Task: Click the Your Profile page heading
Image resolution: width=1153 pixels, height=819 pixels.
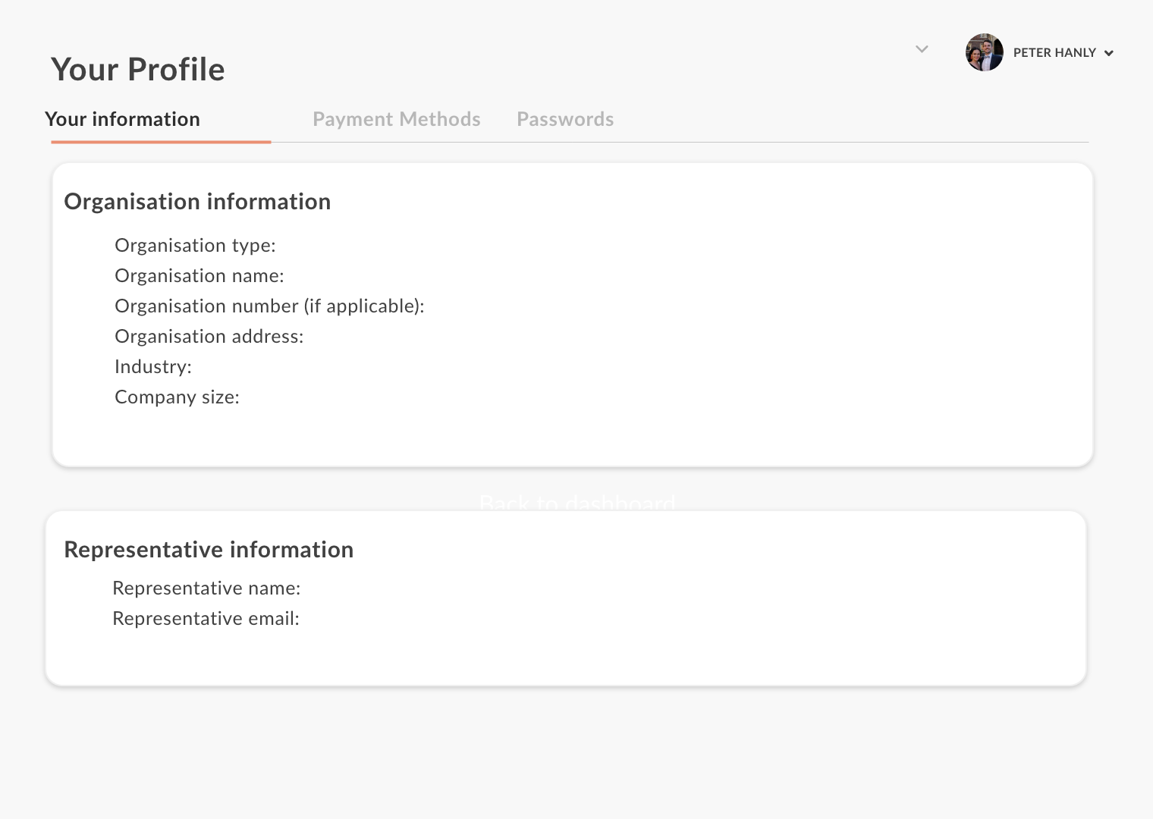Action: [x=138, y=69]
